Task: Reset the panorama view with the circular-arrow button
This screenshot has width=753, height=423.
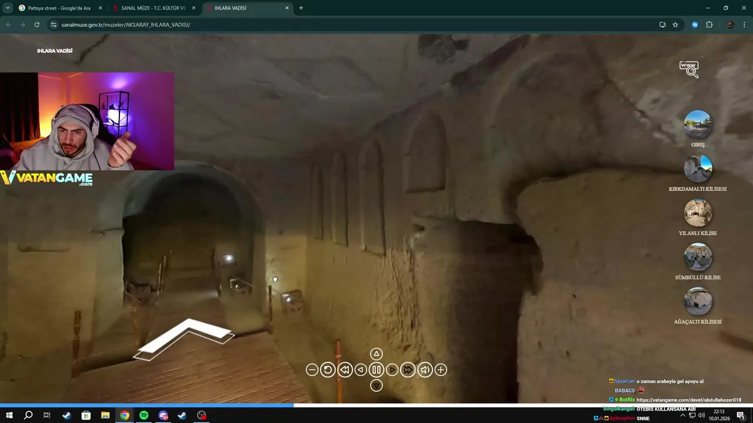Action: click(328, 370)
